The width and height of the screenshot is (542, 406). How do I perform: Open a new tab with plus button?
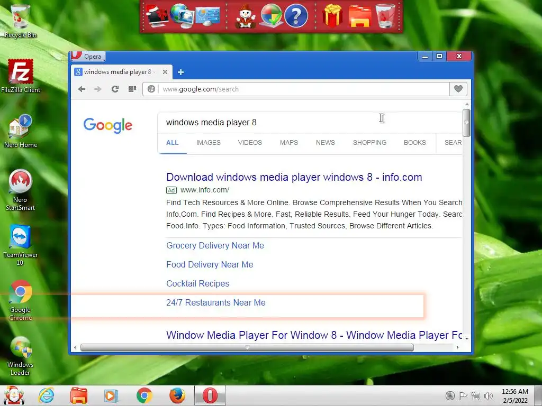pos(180,72)
